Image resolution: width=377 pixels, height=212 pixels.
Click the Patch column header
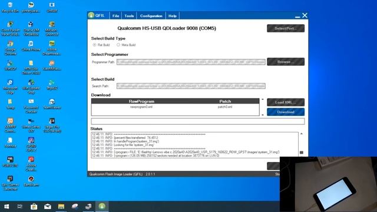point(225,101)
